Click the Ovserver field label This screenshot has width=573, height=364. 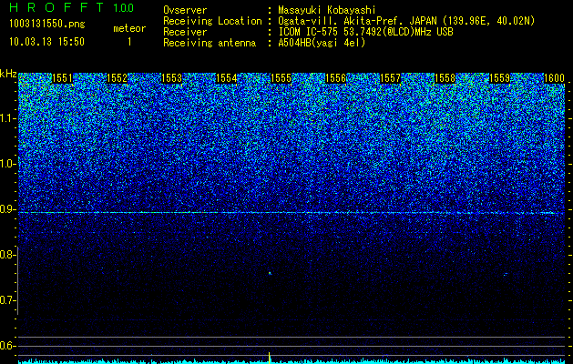point(185,10)
